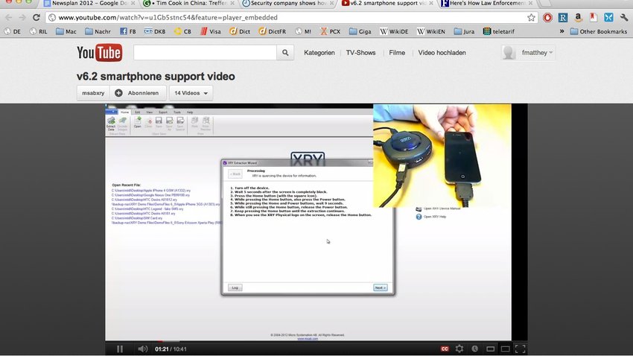Open the Nachr bookmarks folder

coord(98,31)
